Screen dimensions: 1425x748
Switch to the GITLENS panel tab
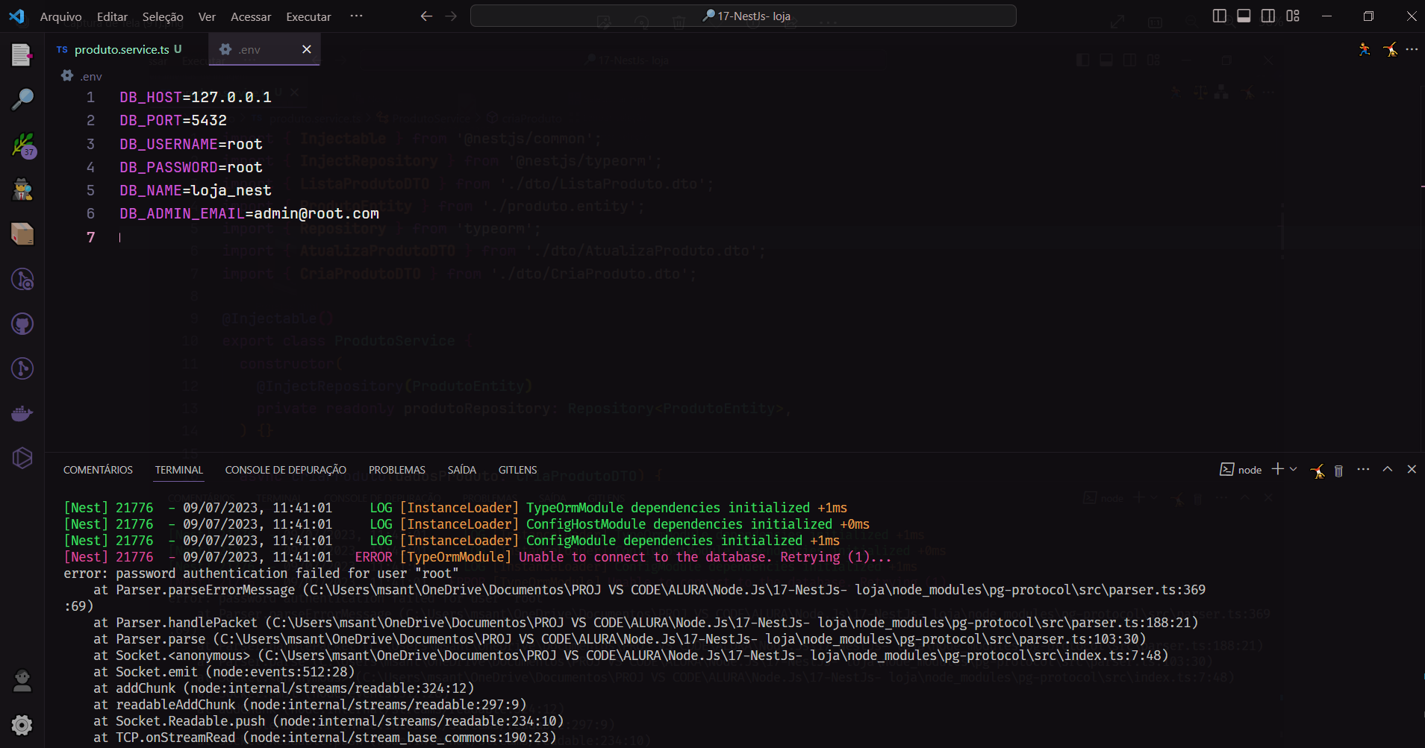point(517,470)
